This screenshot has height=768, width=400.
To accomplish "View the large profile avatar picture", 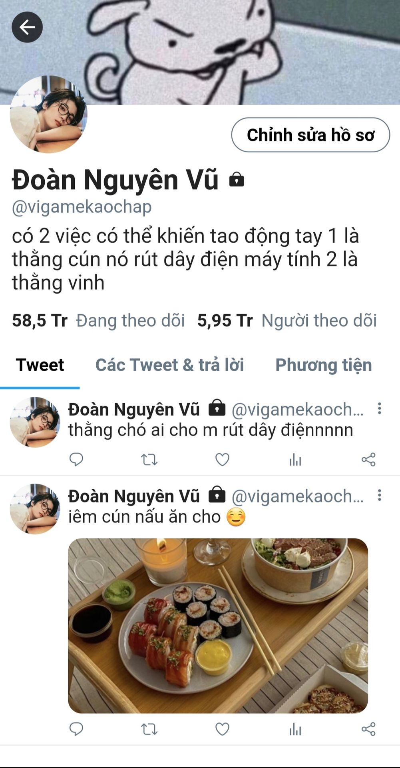I will 48,114.
